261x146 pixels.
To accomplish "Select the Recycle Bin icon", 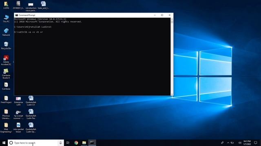I will pos(6,45).
